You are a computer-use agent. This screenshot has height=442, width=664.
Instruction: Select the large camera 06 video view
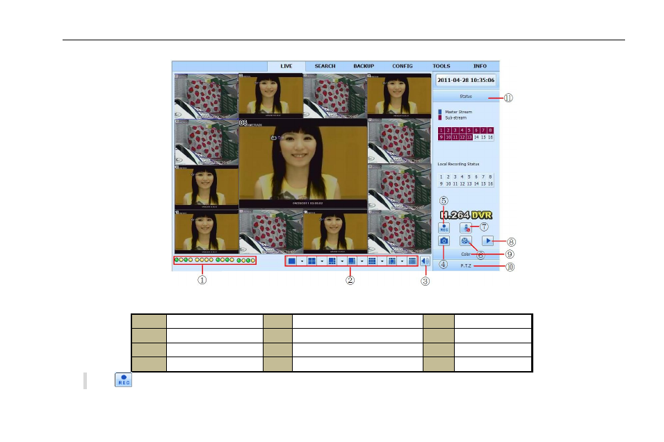[303, 163]
